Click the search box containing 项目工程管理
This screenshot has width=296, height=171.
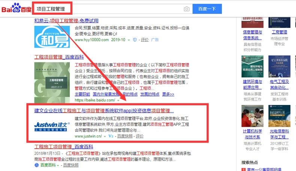(113, 9)
